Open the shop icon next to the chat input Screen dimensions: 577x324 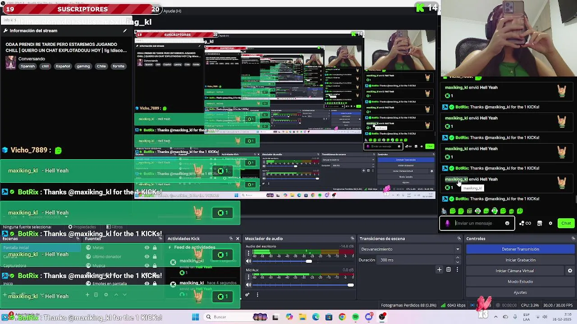(540, 223)
